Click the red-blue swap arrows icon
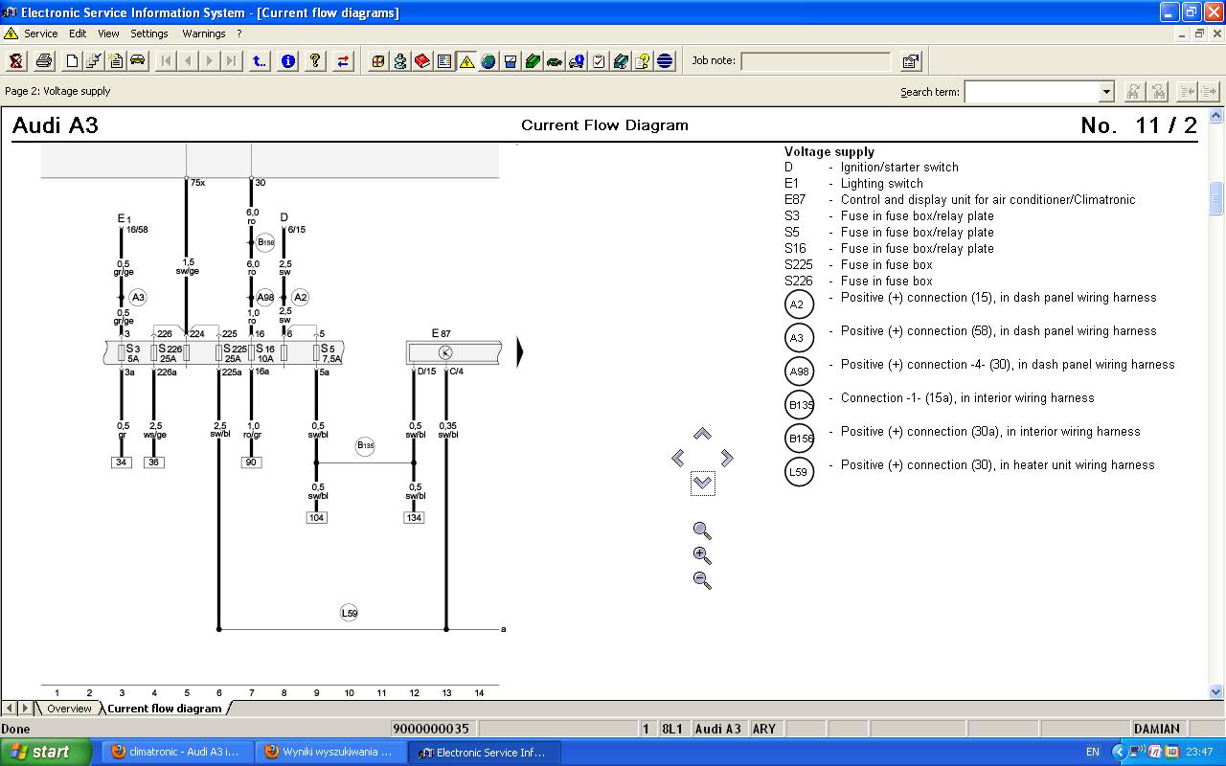This screenshot has height=766, width=1226. point(343,61)
